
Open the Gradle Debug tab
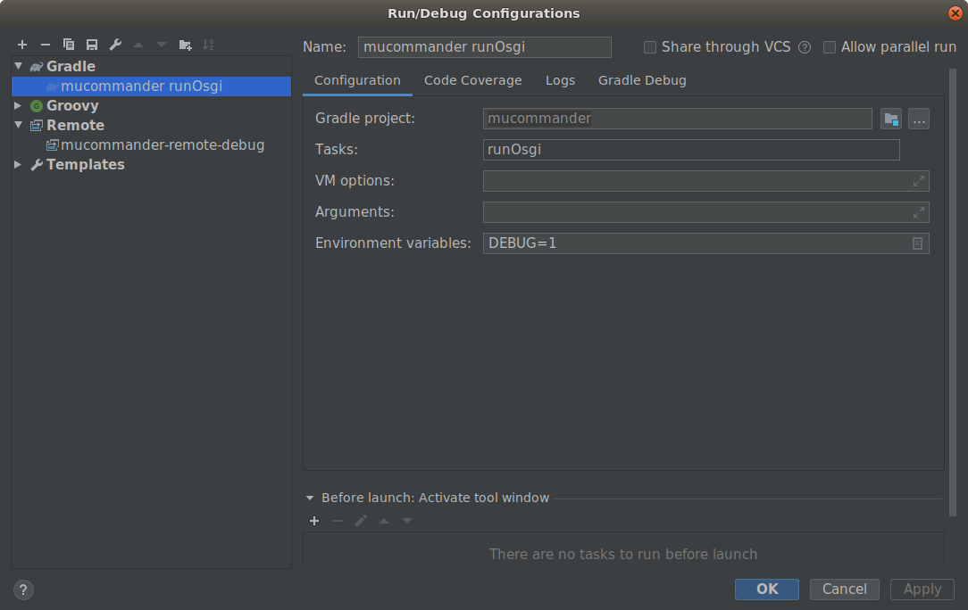click(642, 81)
